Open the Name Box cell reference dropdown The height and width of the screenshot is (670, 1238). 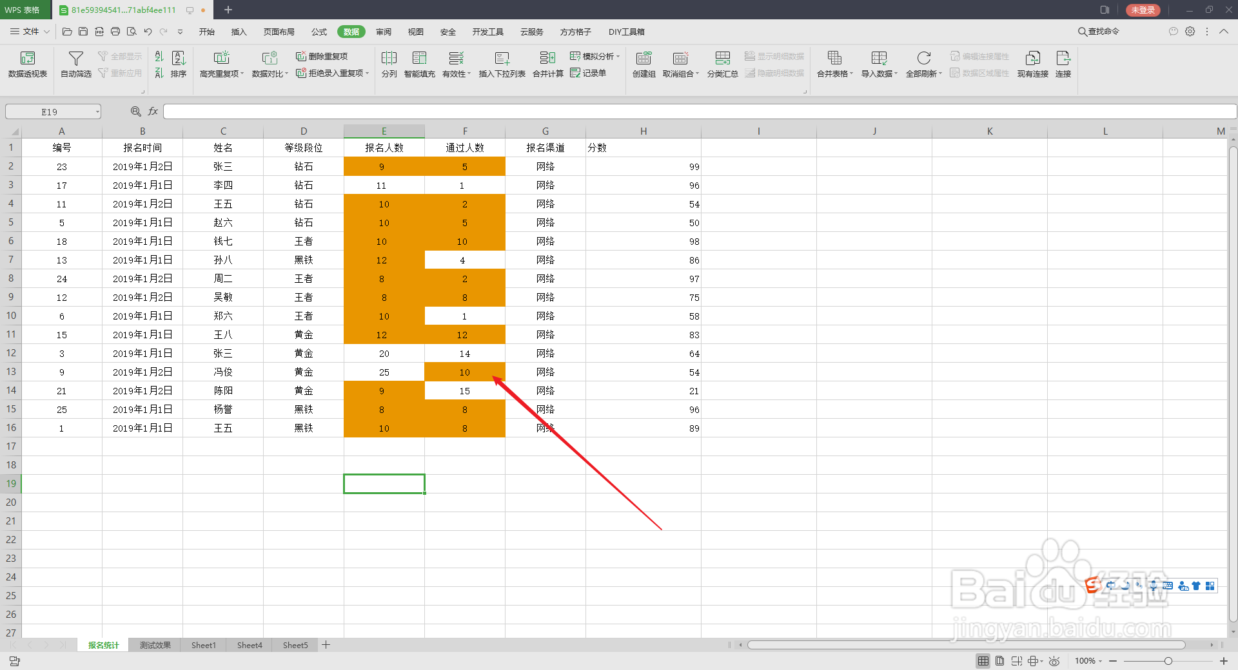tap(97, 111)
